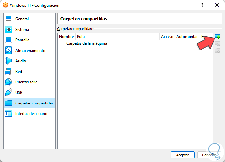The width and height of the screenshot is (225, 162).
Task: Select Carpetas compartidas in the sidebar
Action: (x=34, y=103)
